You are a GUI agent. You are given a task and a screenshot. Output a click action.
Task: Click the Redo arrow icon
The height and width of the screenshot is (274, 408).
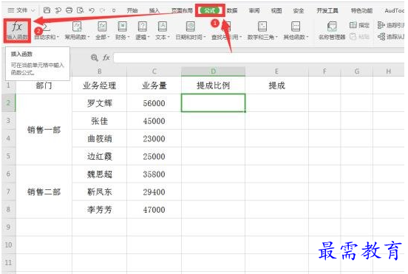pyautogui.click(x=103, y=10)
